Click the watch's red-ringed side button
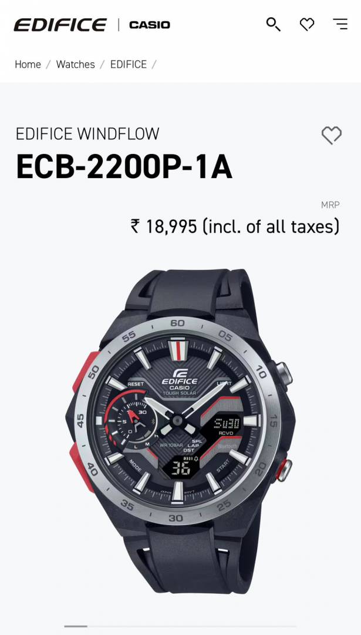361x635 pixels. 284,470
